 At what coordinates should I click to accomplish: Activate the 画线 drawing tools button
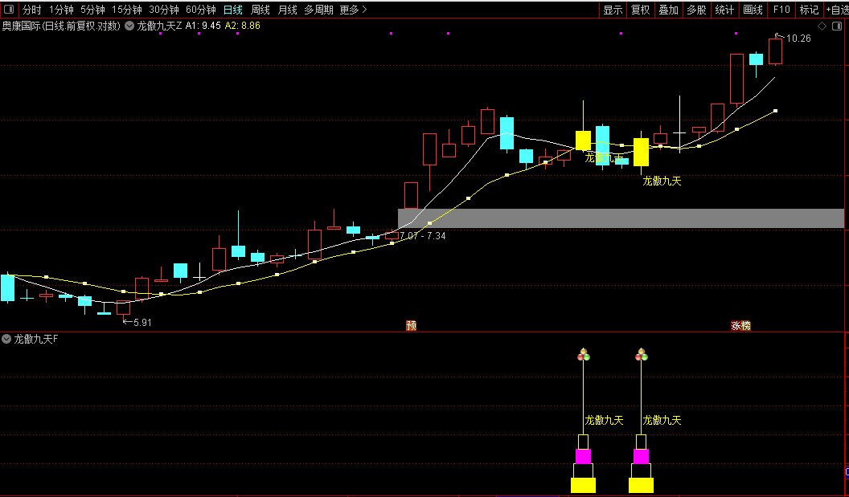[753, 10]
